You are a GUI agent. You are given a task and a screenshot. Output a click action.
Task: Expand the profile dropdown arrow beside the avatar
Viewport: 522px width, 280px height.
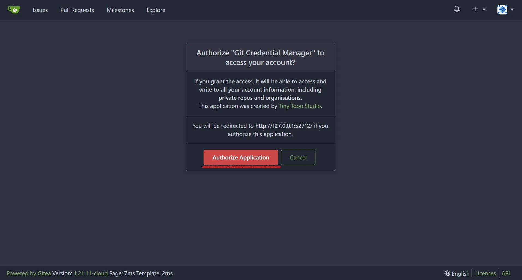click(512, 9)
